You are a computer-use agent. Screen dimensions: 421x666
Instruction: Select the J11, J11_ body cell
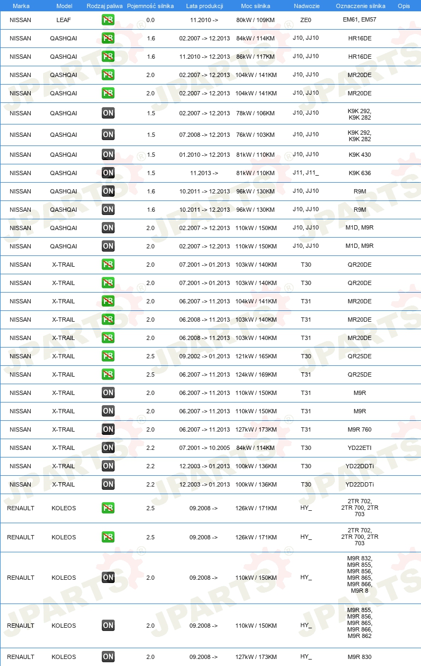click(306, 173)
